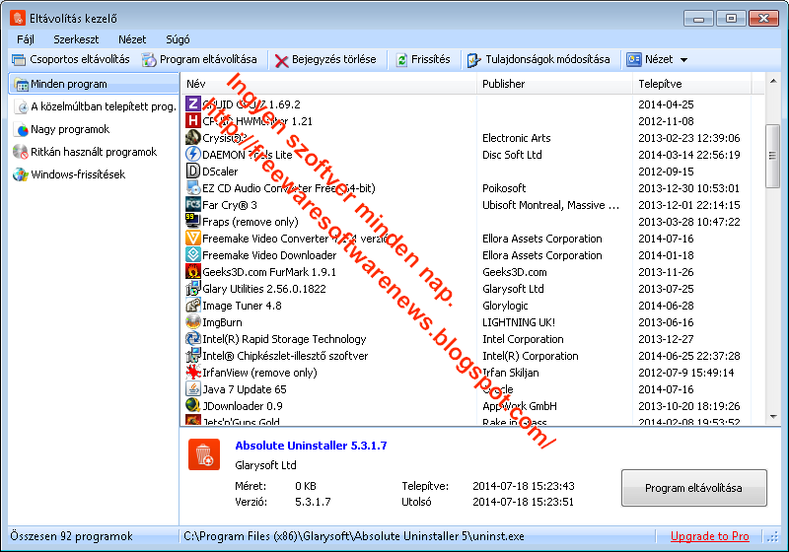
Task: Click the 2012-09-15 install date
Action: point(667,172)
